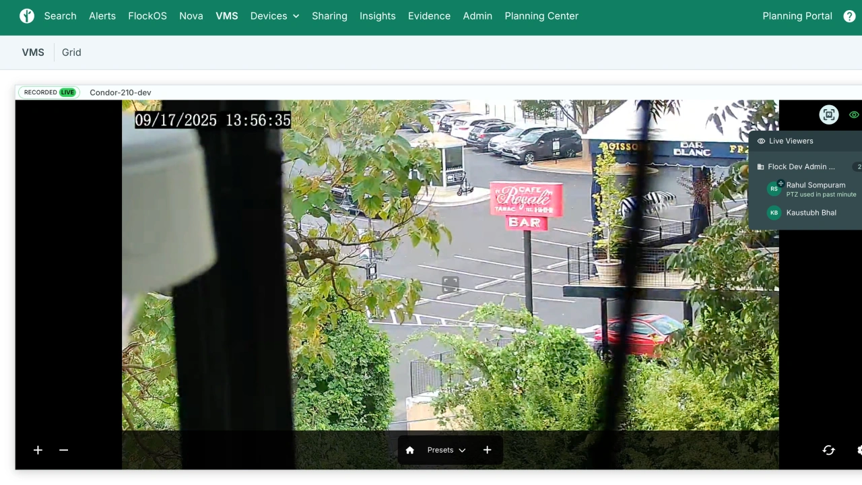The width and height of the screenshot is (862, 485).
Task: Click the VMS breadcrumb in the subheader
Action: 33,53
